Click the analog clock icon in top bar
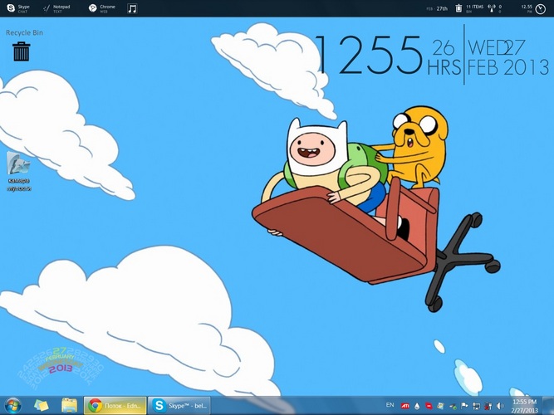The height and width of the screenshot is (415, 554). (540, 9)
